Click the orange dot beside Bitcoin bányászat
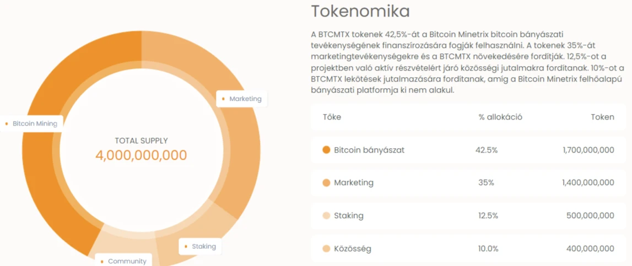 tap(327, 150)
